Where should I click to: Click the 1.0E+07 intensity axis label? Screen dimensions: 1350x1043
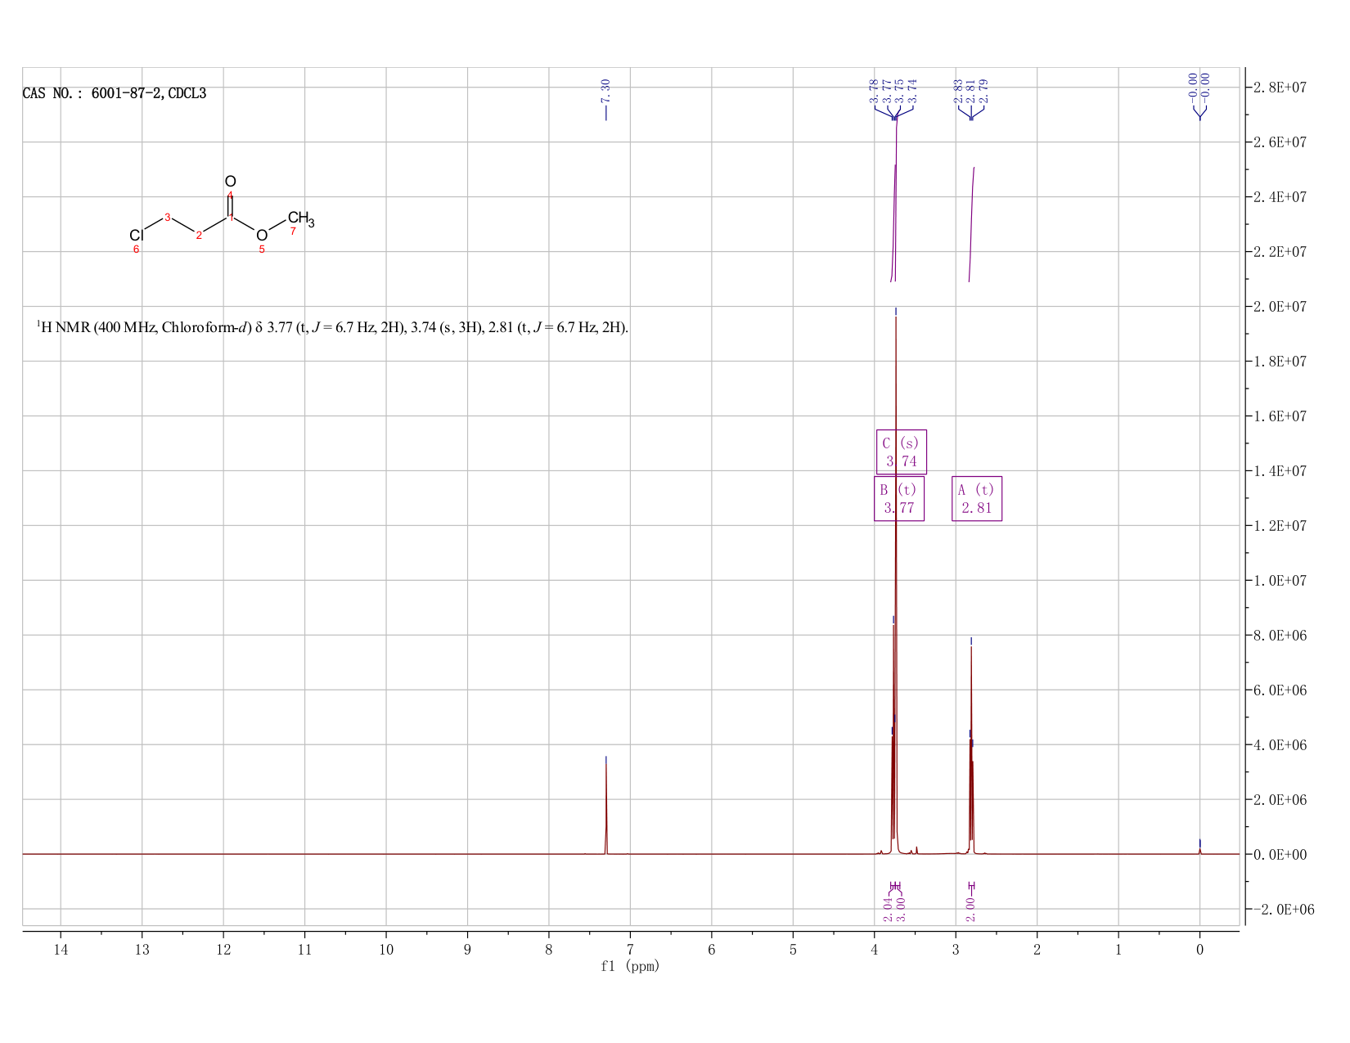[x=1281, y=581]
